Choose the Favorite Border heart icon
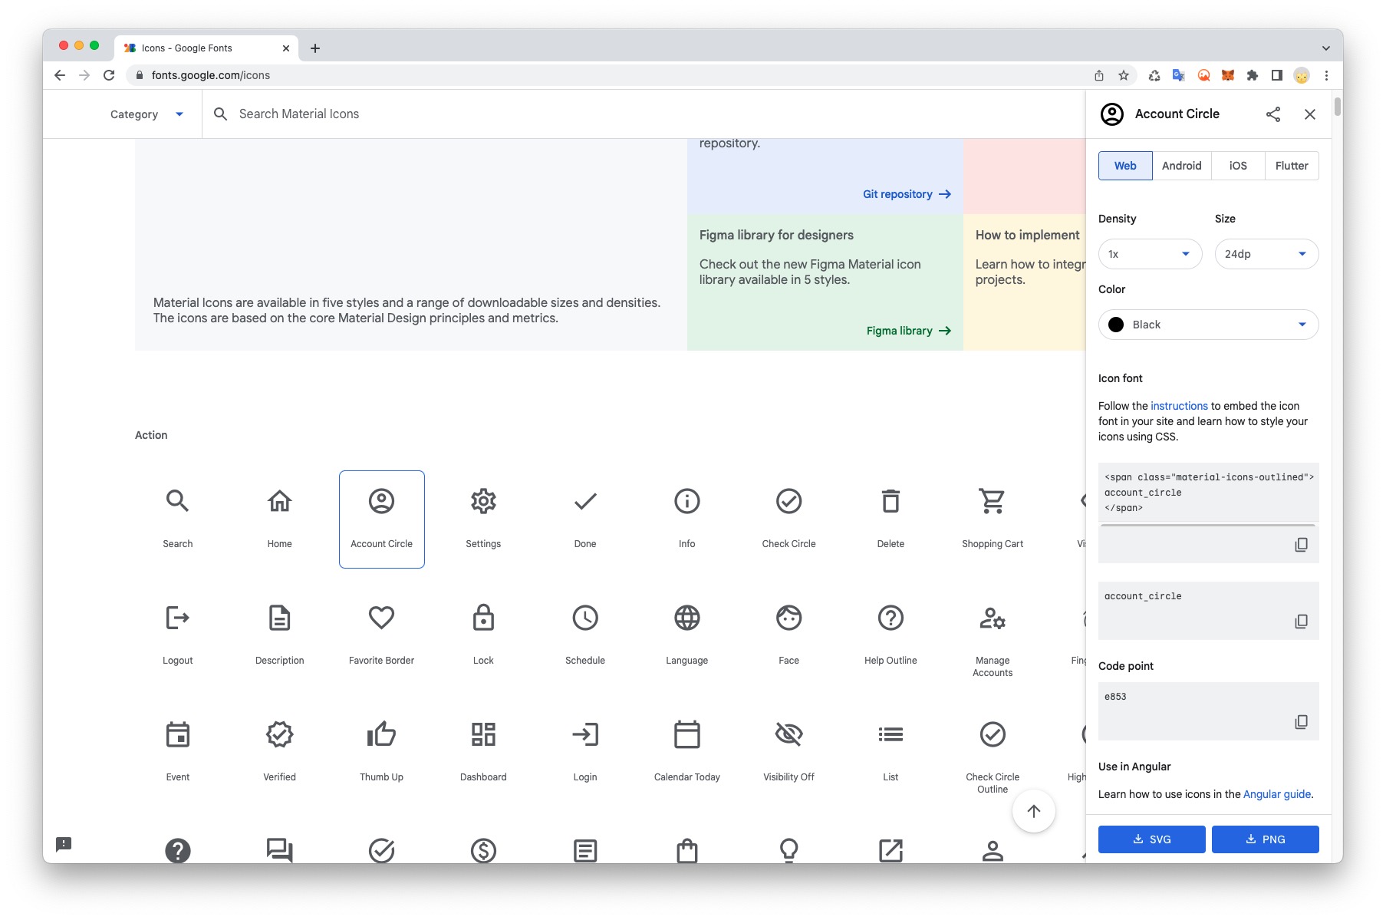The image size is (1386, 920). (x=381, y=618)
